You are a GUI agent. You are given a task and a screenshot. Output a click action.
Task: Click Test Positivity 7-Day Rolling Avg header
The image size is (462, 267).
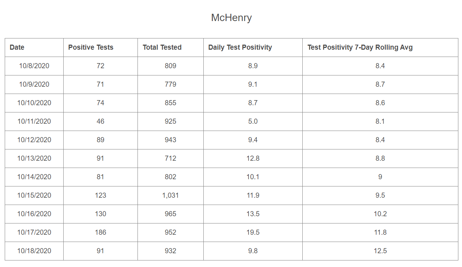point(360,47)
